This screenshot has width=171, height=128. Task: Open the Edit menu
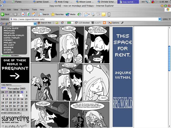9,10
